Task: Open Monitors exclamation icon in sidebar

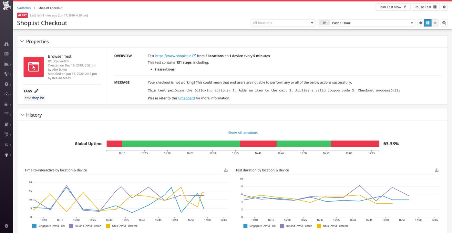Action: coord(6,84)
